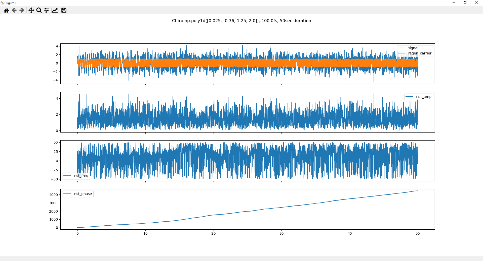Click the chirp figure title text
Screen dimensions: 483x261
242,21
